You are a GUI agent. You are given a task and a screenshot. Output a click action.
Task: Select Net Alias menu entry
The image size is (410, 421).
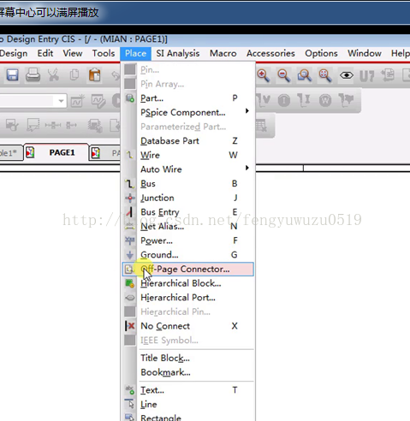coord(187,227)
